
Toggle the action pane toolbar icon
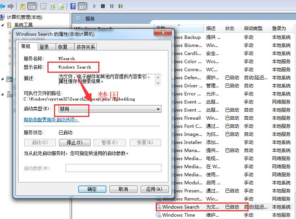[x=82, y=7]
